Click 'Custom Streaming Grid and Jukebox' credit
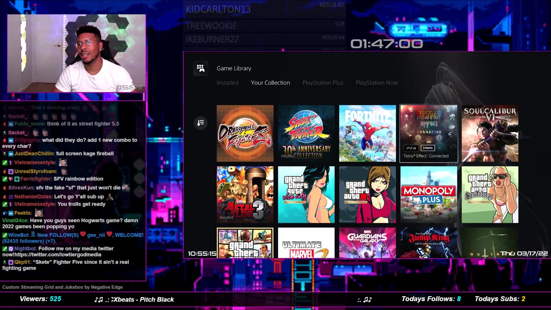The image size is (551, 310). [x=62, y=287]
